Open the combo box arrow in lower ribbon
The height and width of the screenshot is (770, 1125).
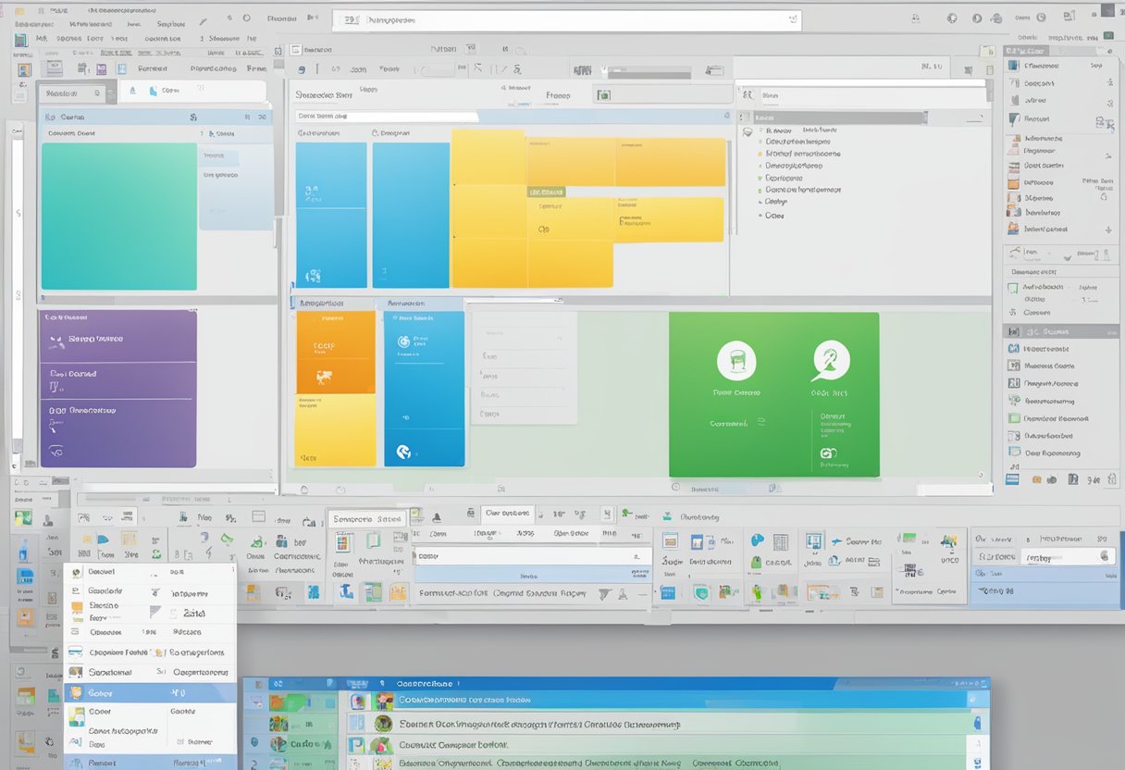(636, 556)
